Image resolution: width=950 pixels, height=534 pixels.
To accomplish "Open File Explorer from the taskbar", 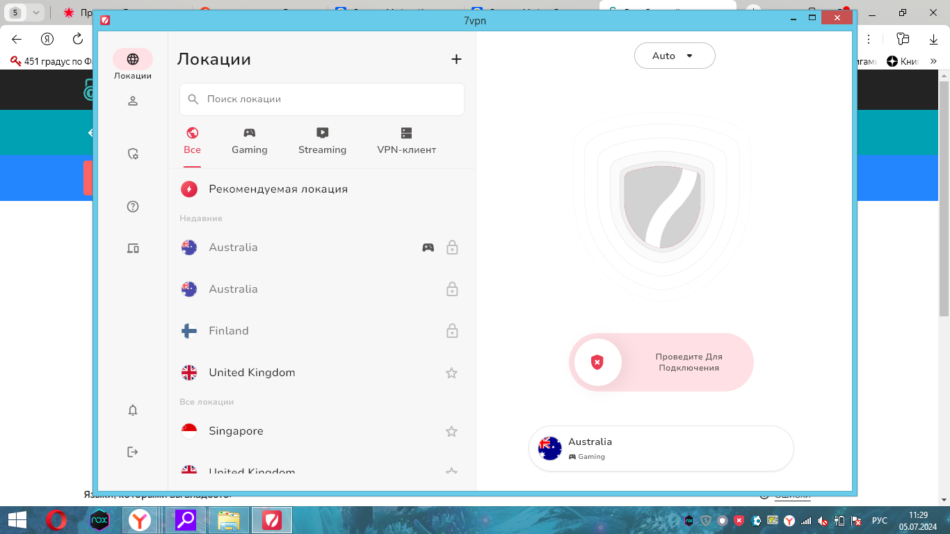I will coord(229,520).
